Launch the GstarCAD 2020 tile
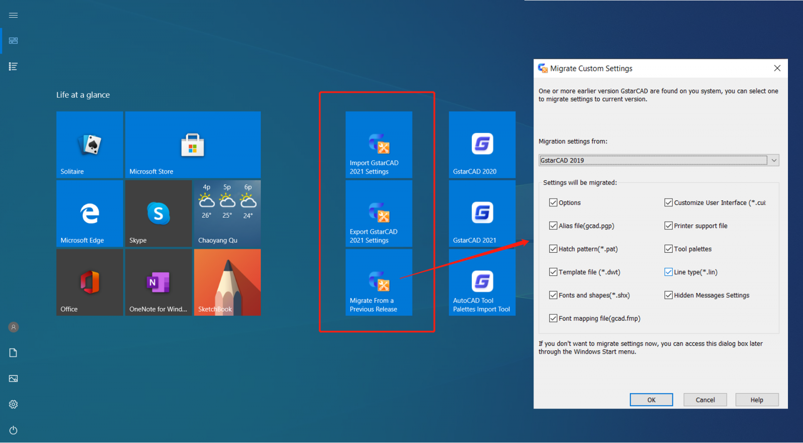 coord(482,144)
